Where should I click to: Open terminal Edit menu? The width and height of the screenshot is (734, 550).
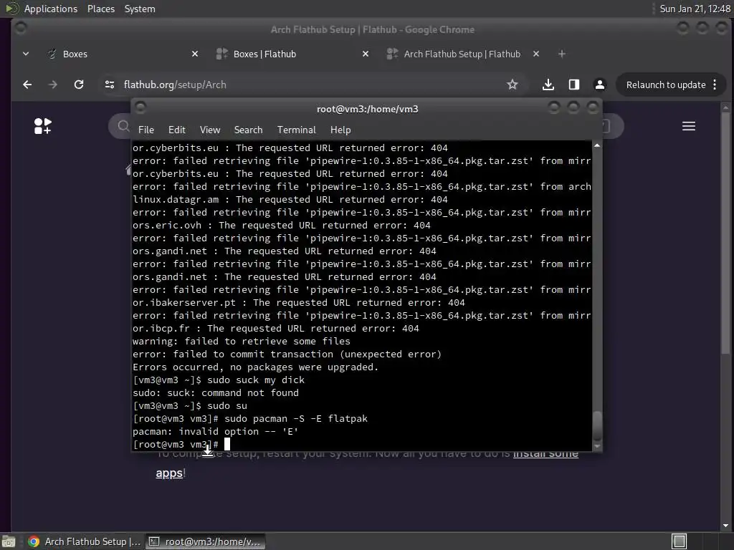[176, 130]
